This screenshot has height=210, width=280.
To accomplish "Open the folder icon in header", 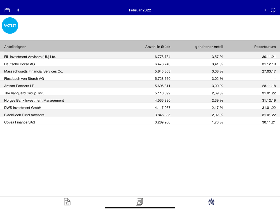I will tap(7, 10).
